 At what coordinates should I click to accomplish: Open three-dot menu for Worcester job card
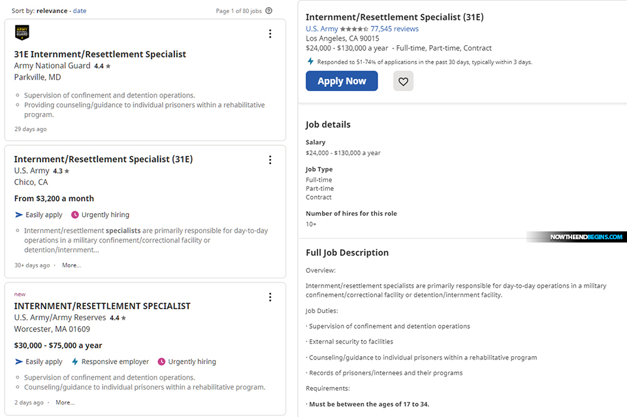[x=270, y=297]
